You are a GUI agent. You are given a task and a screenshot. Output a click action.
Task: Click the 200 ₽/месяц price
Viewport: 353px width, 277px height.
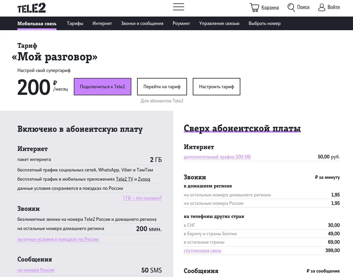tap(43, 87)
